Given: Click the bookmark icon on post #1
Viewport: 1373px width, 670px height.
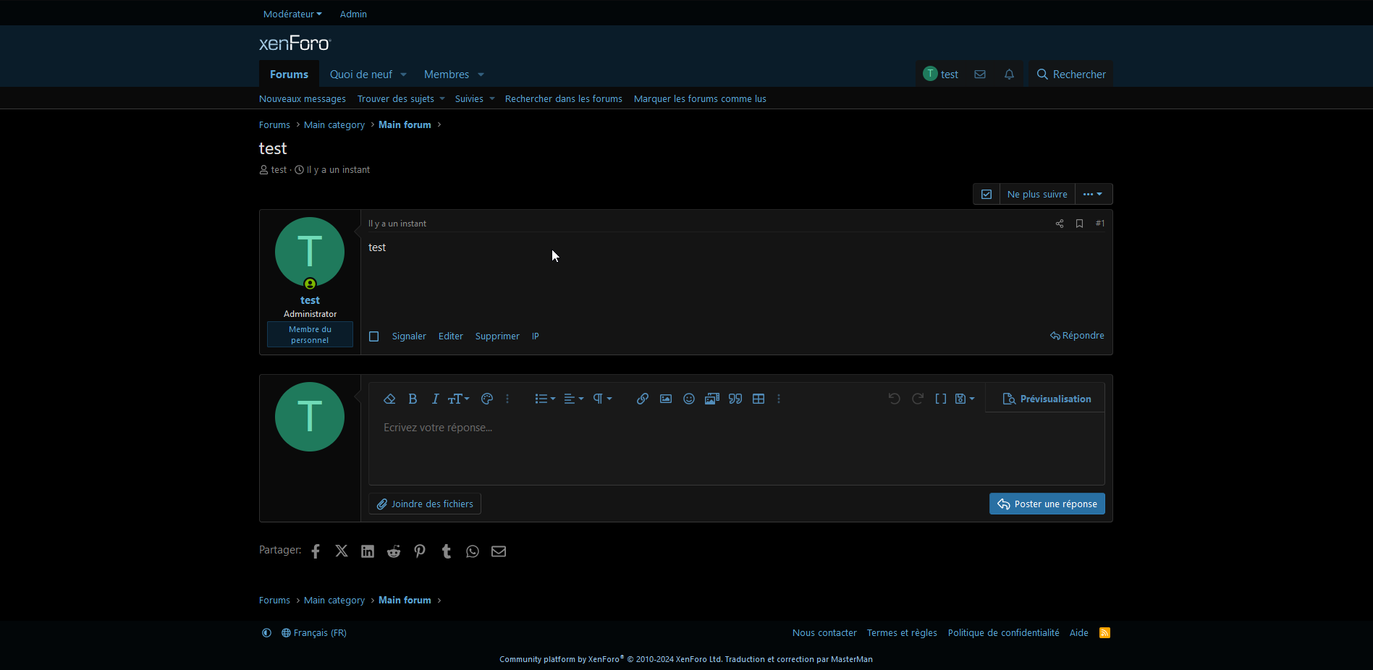Looking at the screenshot, I should click(x=1079, y=224).
